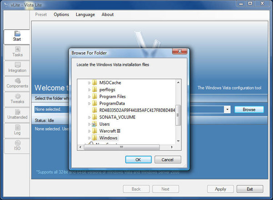The height and width of the screenshot is (200, 273).
Task: Open the Start tab in the sidebar
Action: (17, 36)
